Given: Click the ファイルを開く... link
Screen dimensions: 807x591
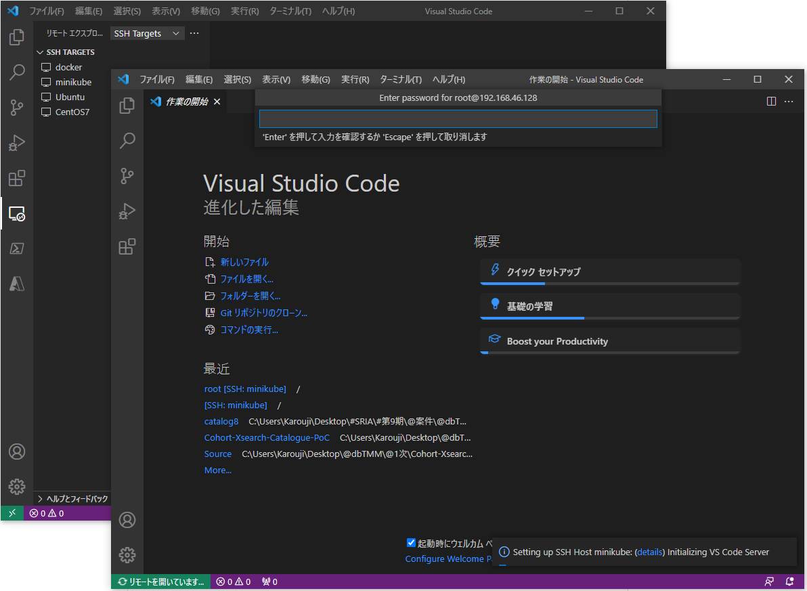Looking at the screenshot, I should [x=246, y=279].
